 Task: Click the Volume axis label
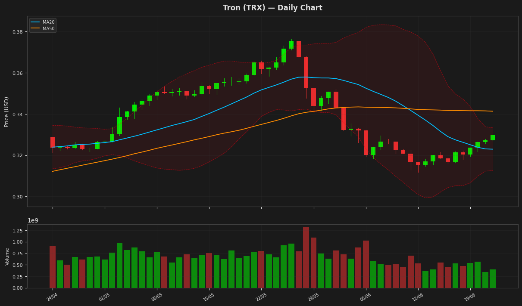point(7,256)
